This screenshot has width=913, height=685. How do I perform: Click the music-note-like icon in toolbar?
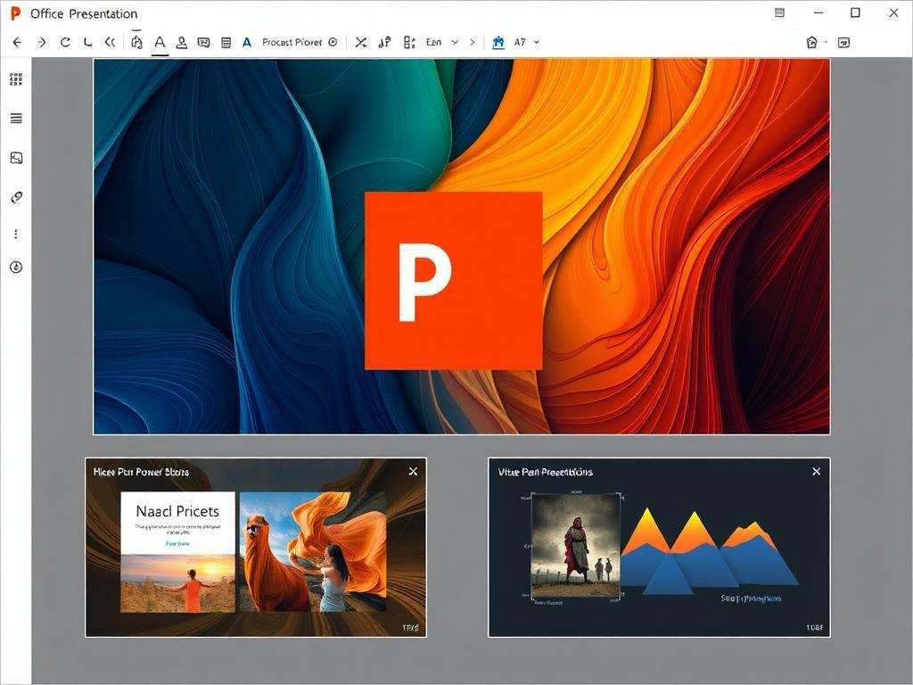384,43
